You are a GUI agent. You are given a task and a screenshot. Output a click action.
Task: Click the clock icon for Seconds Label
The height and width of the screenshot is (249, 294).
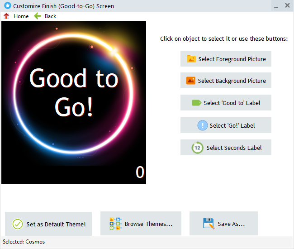197,148
